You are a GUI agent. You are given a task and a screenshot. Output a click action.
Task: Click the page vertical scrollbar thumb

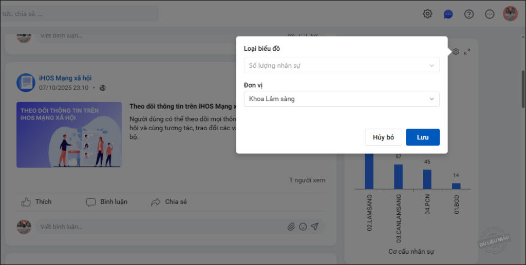(523, 89)
